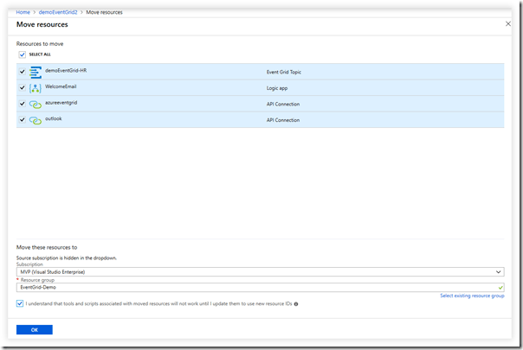Uncheck the demoEventGrid-HR resource checkbox
The image size is (523, 350).
point(22,72)
